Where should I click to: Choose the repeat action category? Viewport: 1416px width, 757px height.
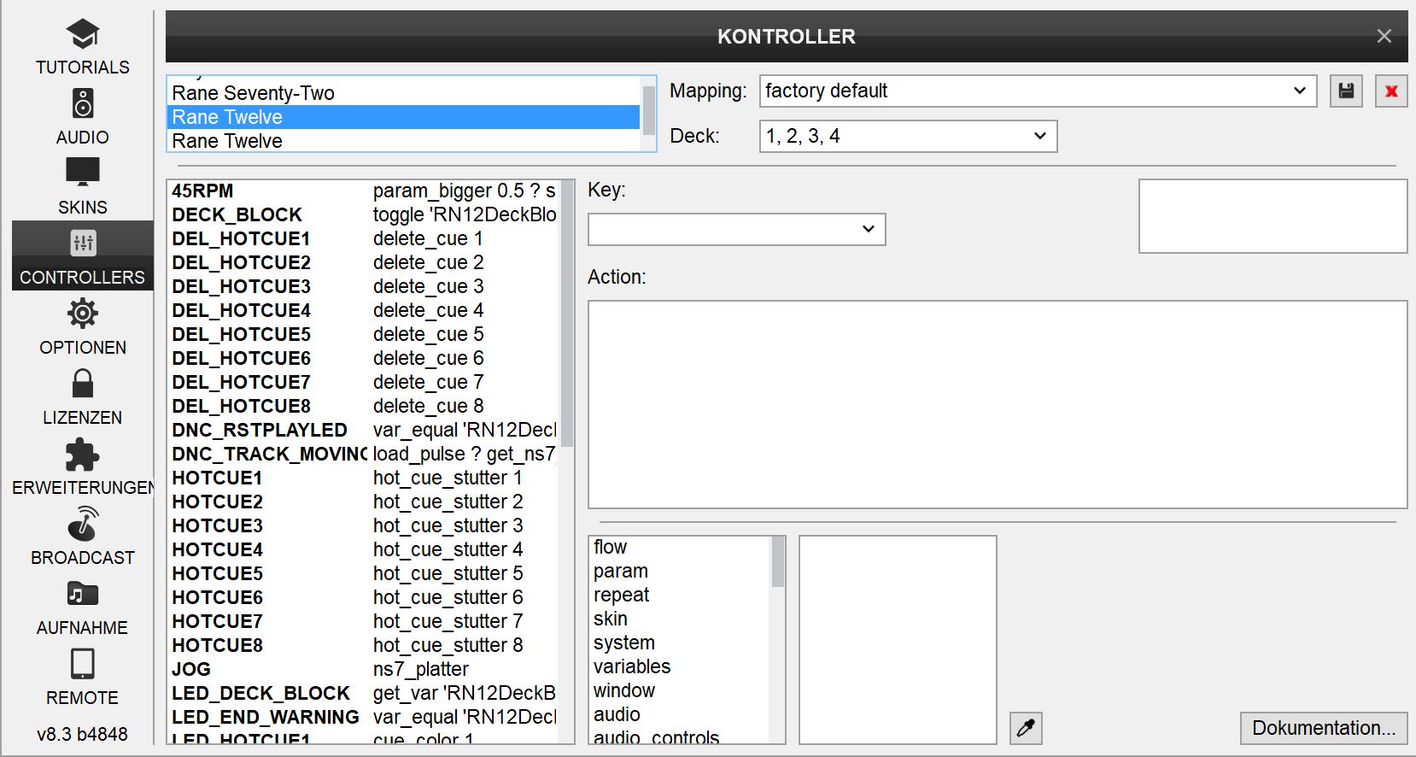[x=681, y=595]
